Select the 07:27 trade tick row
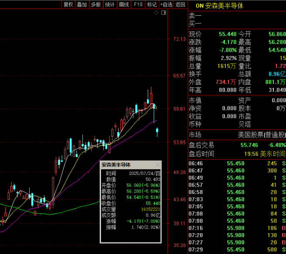This screenshot has width=286, height=254. 237,242
